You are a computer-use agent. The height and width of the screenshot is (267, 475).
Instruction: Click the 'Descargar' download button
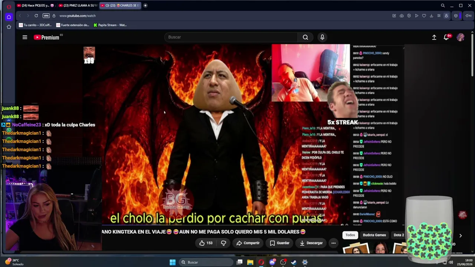pos(311,243)
